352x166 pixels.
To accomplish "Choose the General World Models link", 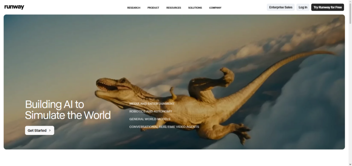I will coord(150,119).
